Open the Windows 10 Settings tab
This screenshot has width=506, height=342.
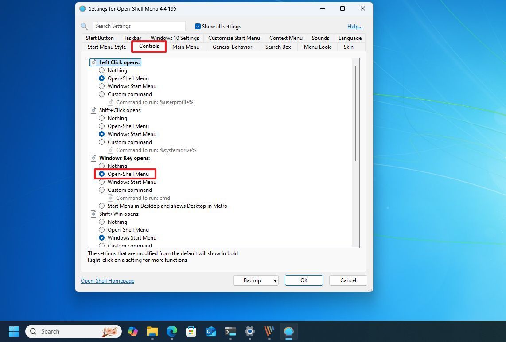175,38
